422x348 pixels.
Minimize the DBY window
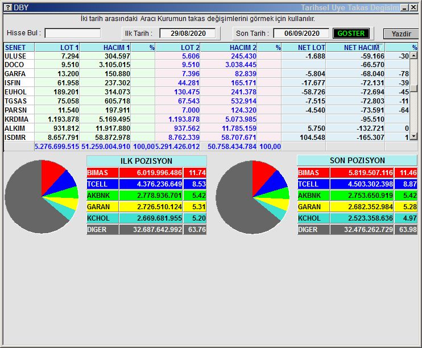tap(404, 7)
